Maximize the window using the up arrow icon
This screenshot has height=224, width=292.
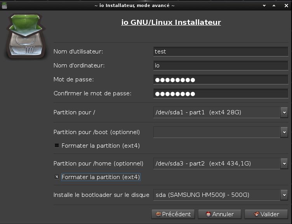(x=274, y=6)
